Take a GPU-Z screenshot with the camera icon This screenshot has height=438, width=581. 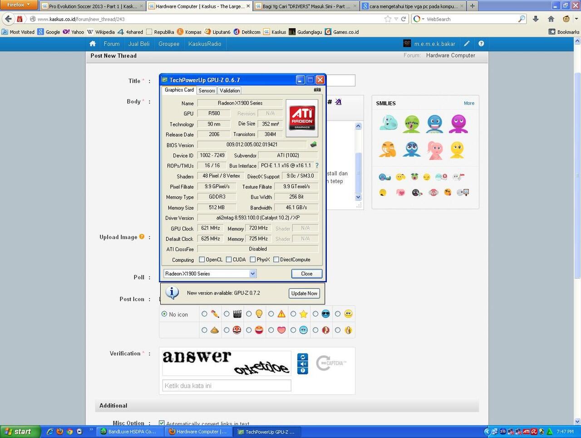coord(317,90)
